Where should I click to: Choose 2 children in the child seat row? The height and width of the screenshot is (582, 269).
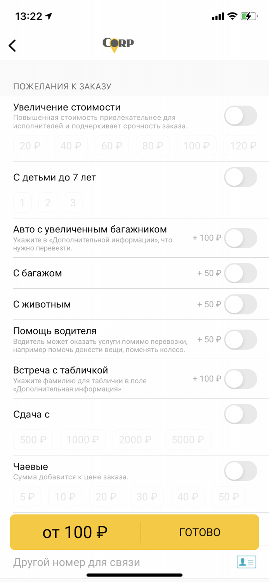(48, 203)
